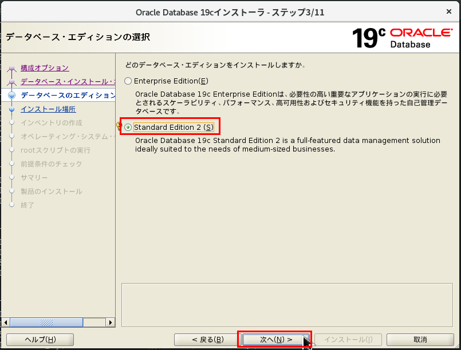This screenshot has height=350, width=461.
Task: Click the completed step icon beside 構成オプション
Action: pyautogui.click(x=12, y=68)
